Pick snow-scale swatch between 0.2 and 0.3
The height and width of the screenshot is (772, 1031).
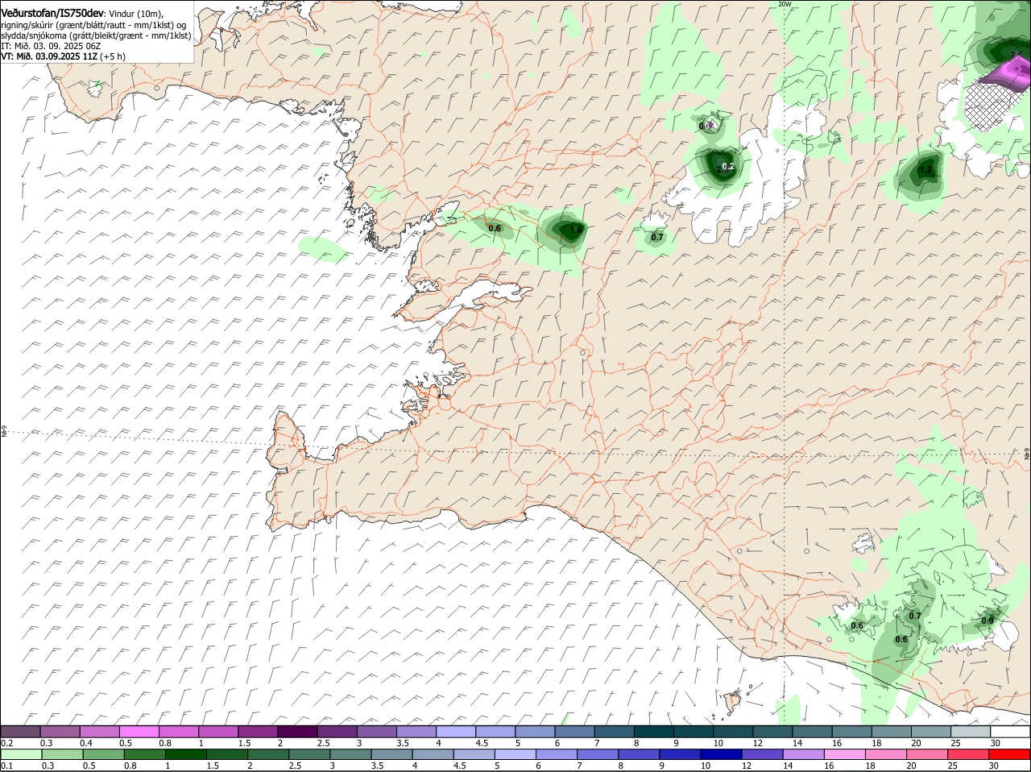tap(20, 732)
